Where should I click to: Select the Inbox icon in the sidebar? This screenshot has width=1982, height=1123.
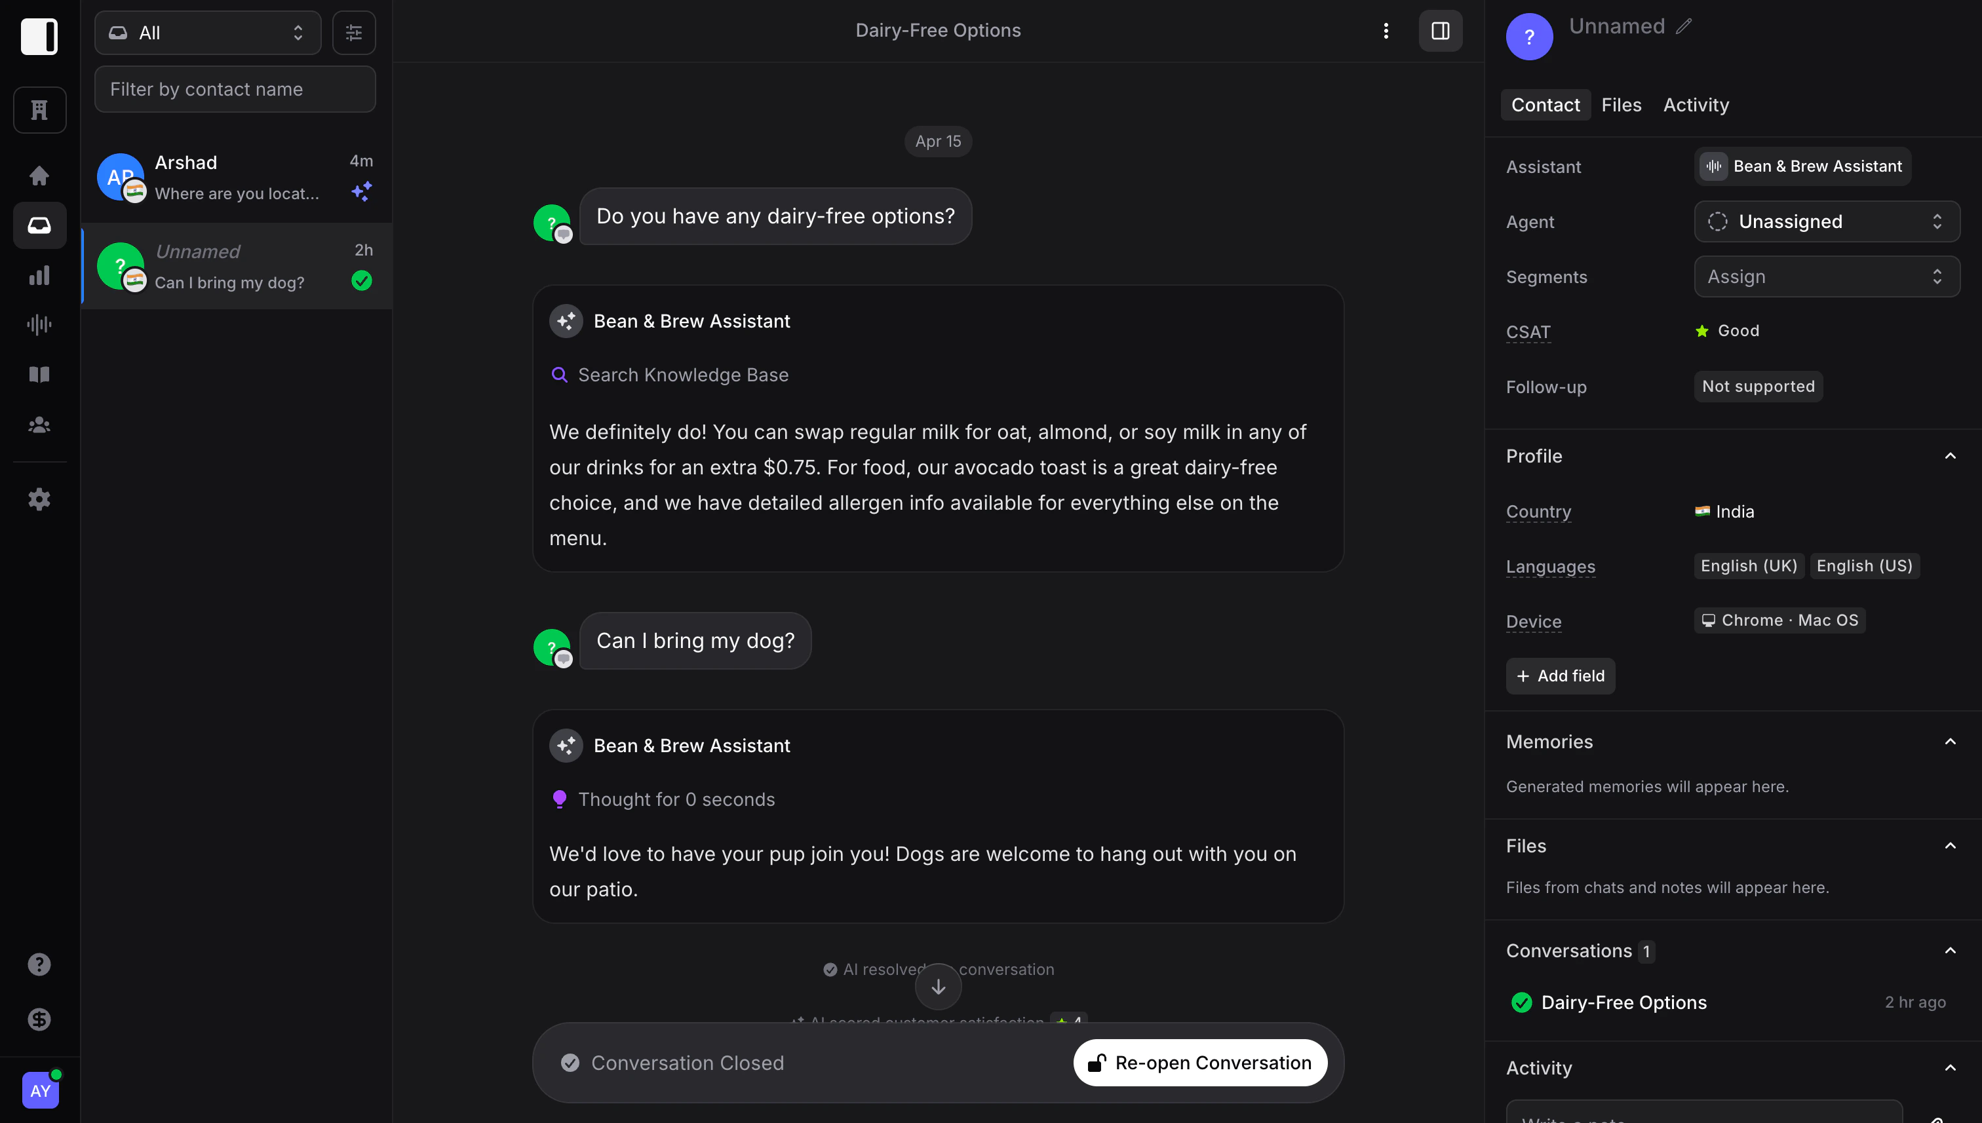click(x=39, y=225)
